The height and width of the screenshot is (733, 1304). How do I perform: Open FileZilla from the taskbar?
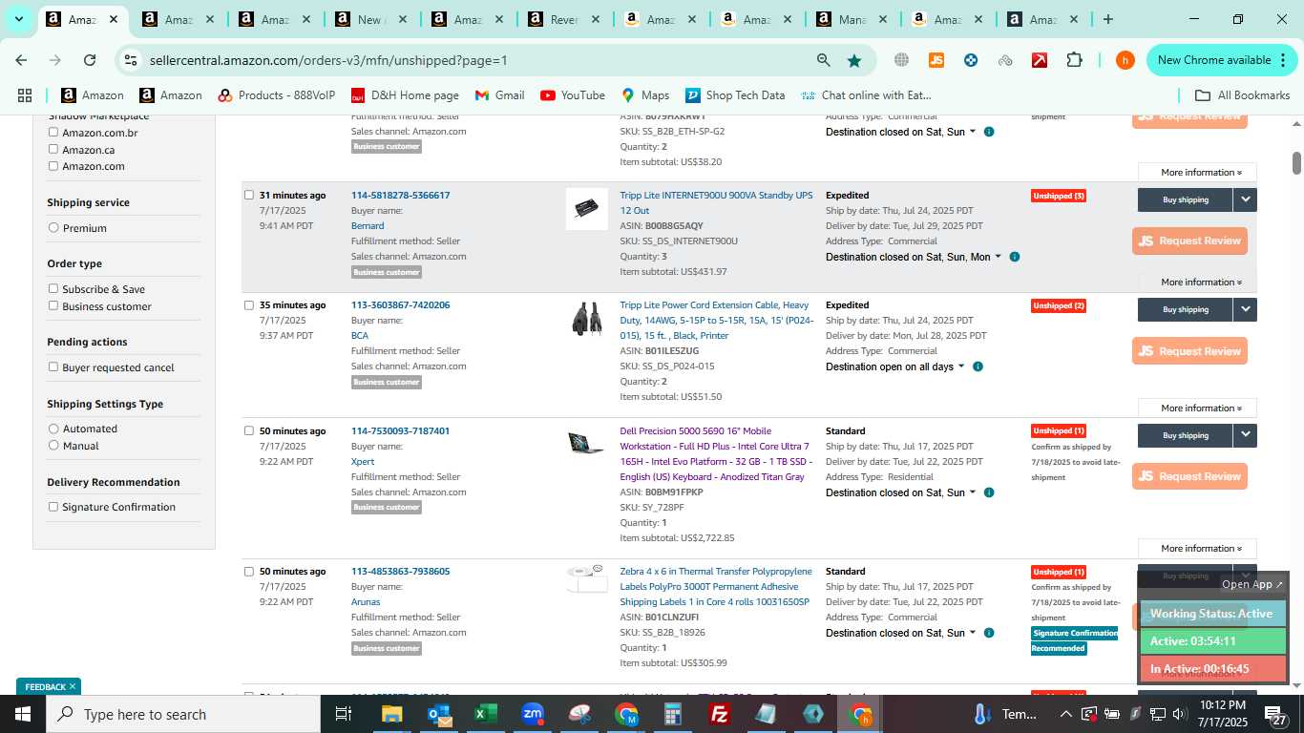[x=720, y=714]
